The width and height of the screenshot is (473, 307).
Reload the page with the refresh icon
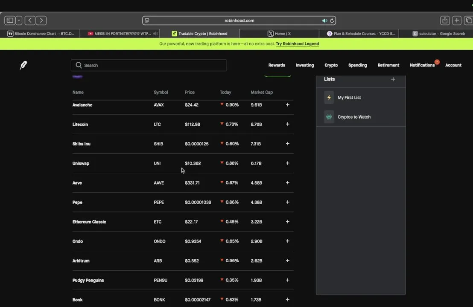[332, 20]
